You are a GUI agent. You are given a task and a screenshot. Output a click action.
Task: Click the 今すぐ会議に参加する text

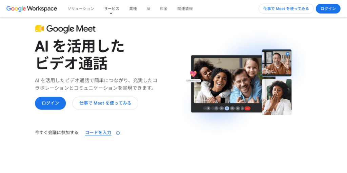[57, 132]
